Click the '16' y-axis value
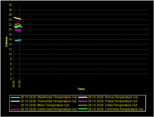 pos(10,39)
